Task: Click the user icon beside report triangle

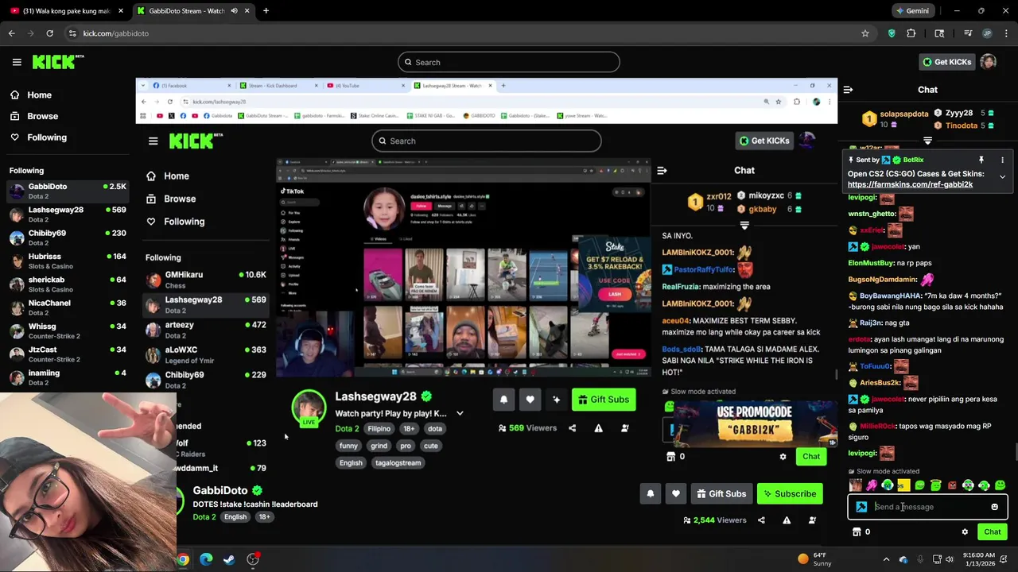Action: tap(812, 520)
